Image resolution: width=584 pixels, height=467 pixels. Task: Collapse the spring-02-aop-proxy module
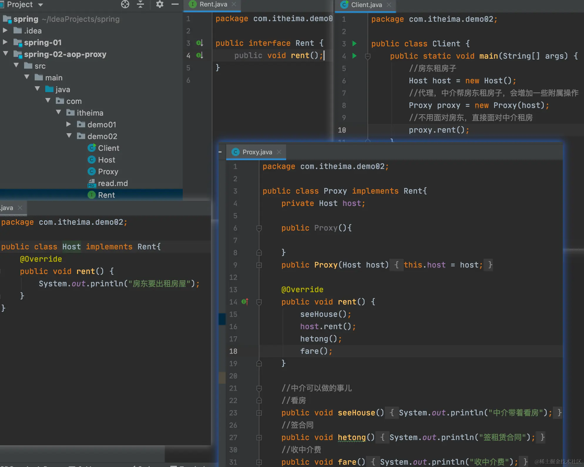5,54
